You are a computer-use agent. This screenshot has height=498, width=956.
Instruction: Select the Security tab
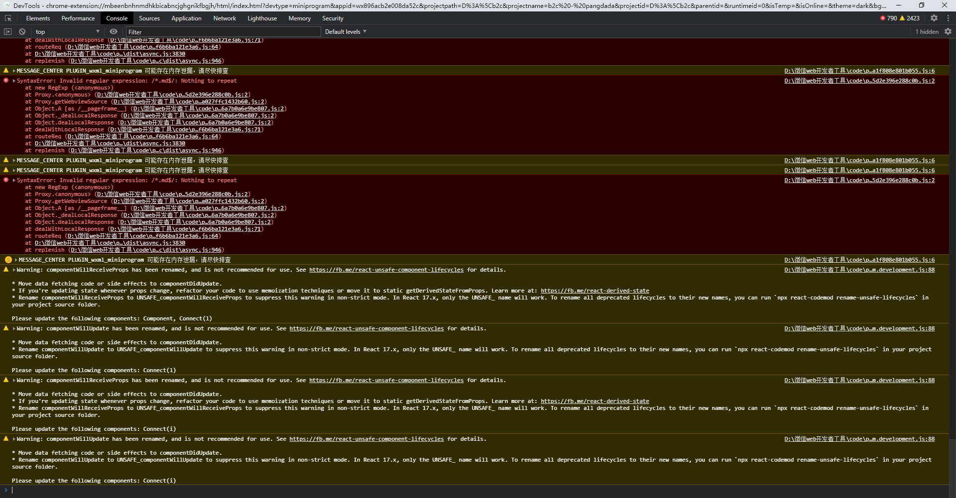333,18
